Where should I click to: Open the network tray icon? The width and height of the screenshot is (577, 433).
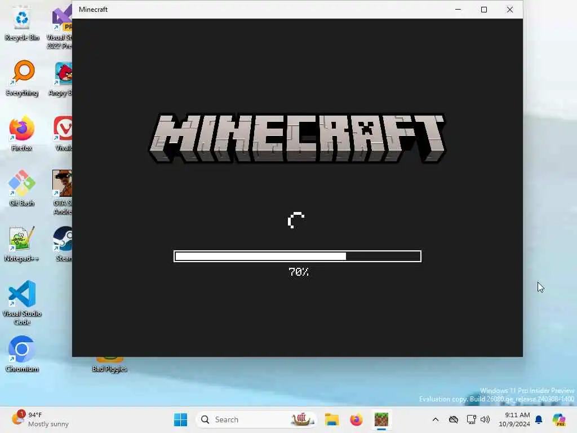[471, 419]
